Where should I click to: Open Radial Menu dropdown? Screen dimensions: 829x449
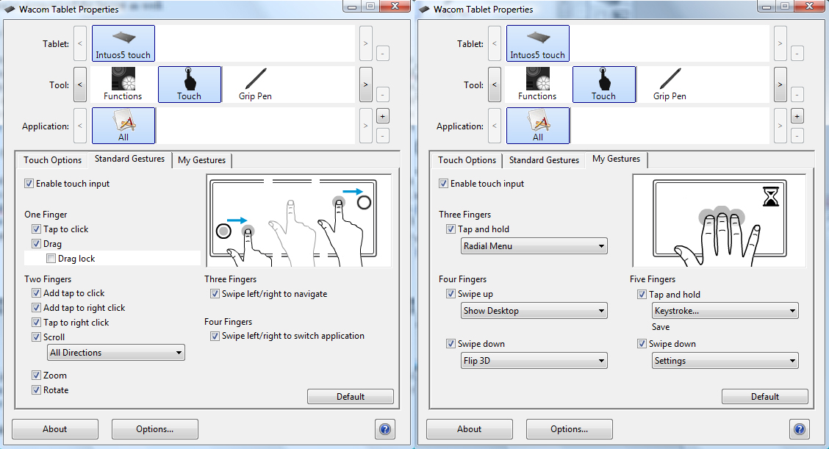pos(534,246)
